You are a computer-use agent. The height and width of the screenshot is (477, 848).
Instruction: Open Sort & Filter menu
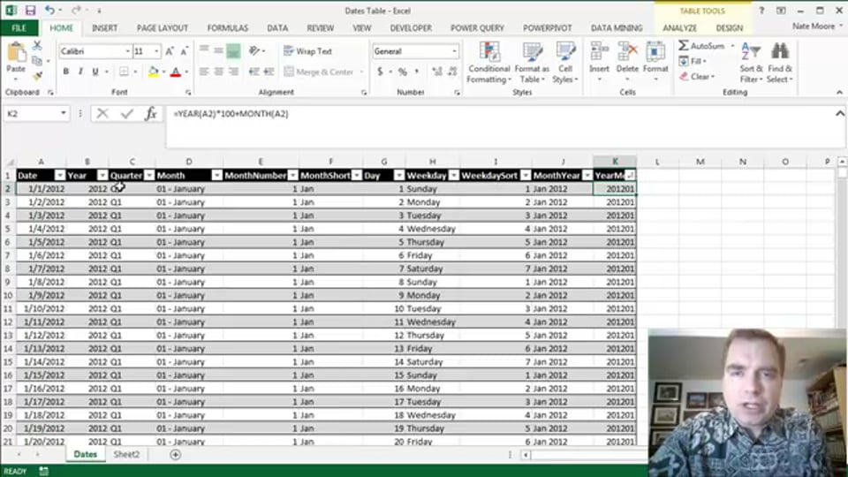coord(751,63)
